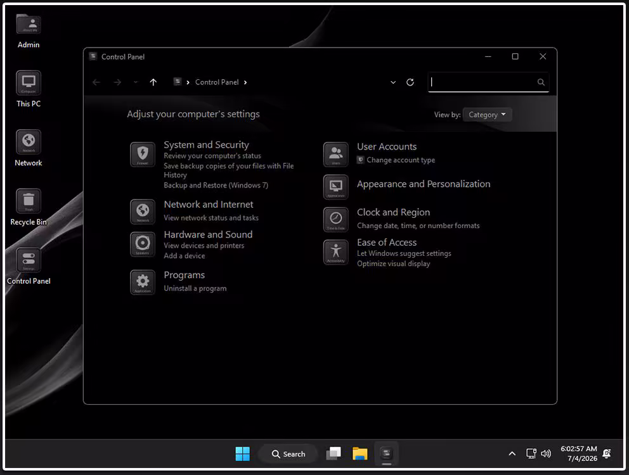Open the notification bell in system tray

[x=607, y=453]
